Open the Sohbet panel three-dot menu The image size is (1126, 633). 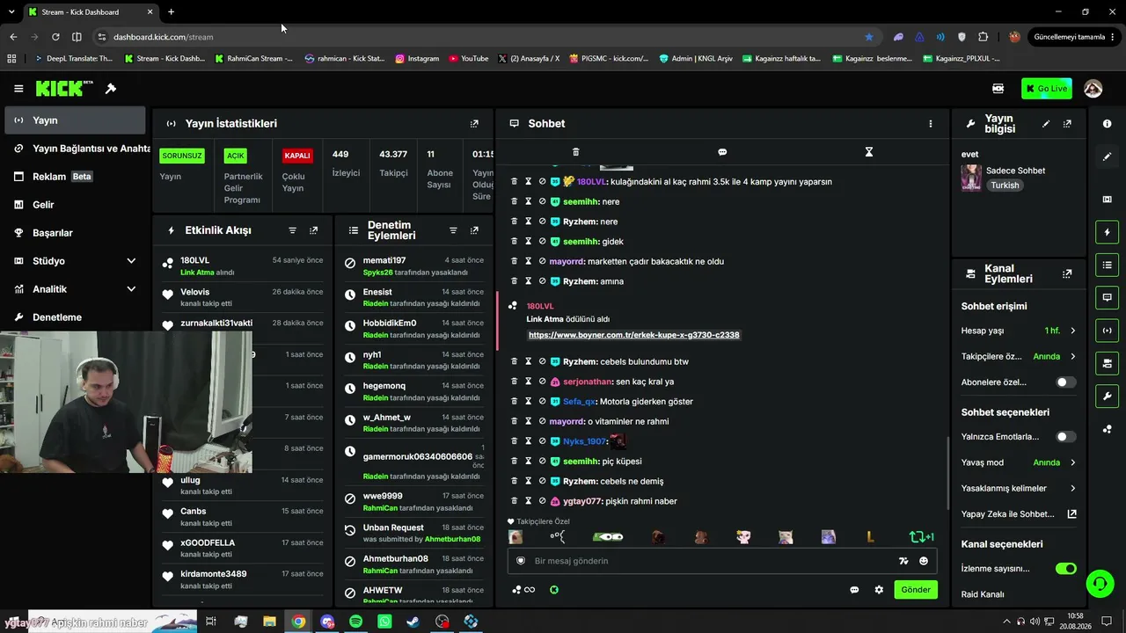[930, 124]
